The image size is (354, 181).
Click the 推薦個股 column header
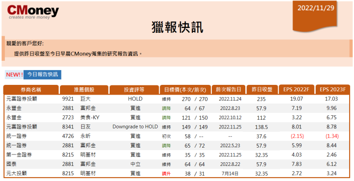(84, 90)
